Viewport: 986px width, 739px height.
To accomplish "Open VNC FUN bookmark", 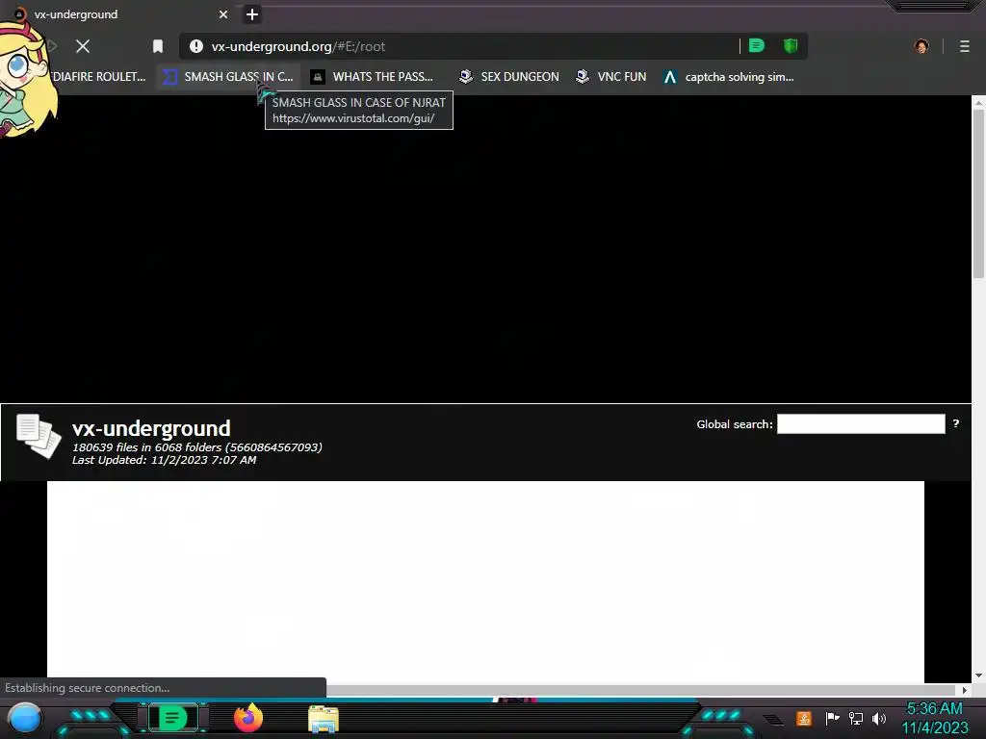I will tap(611, 77).
